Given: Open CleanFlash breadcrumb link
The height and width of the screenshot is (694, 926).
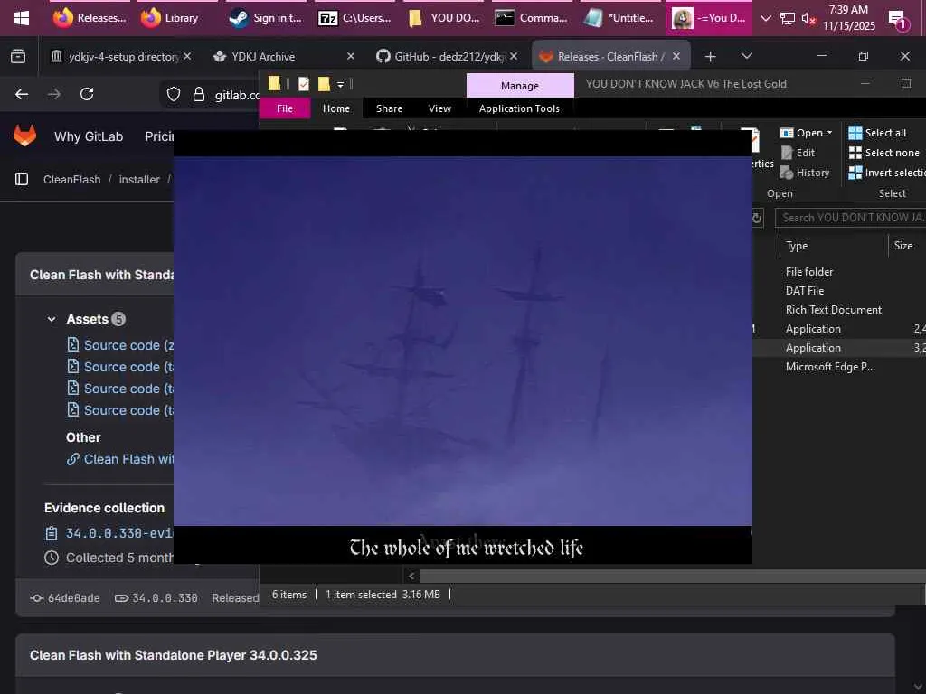Looking at the screenshot, I should [x=72, y=180].
